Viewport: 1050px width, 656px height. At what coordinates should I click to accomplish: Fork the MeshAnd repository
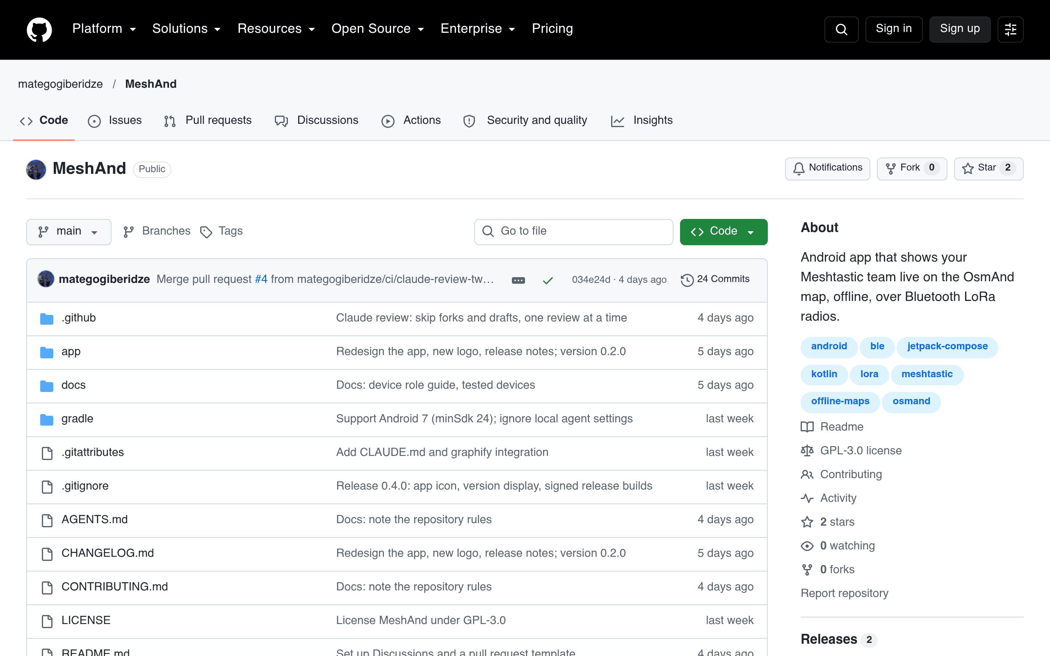pyautogui.click(x=912, y=169)
